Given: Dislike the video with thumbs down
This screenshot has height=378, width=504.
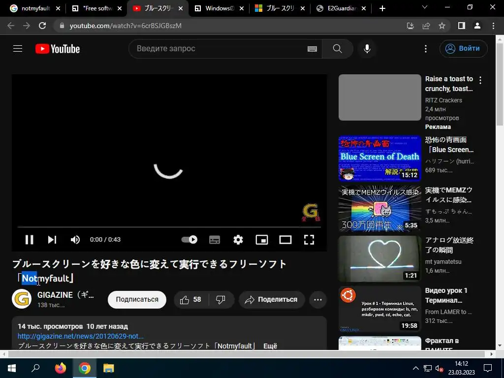Looking at the screenshot, I should coord(221,300).
